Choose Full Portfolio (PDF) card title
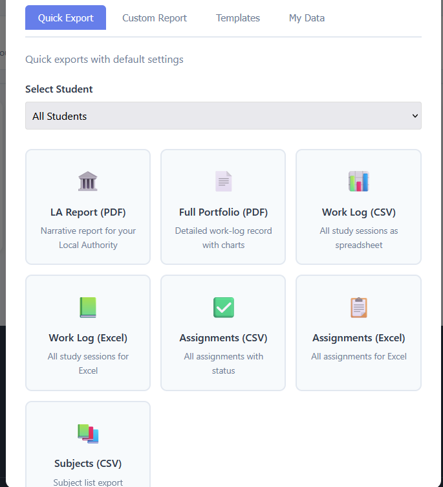 tap(223, 212)
